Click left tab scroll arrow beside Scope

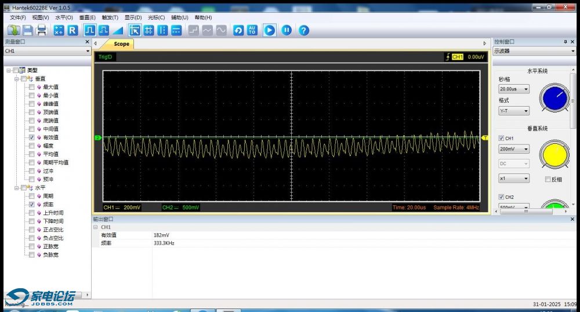pyautogui.click(x=96, y=43)
